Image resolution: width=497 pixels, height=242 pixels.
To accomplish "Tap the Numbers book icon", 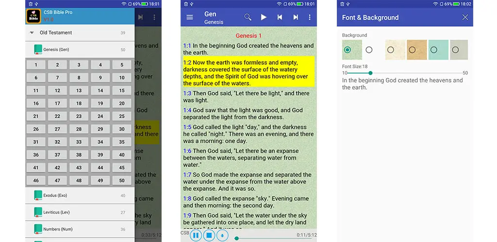I will pos(38,229).
